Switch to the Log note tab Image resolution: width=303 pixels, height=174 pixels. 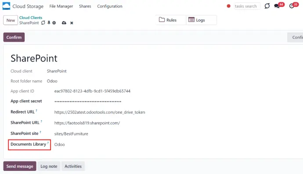49,166
